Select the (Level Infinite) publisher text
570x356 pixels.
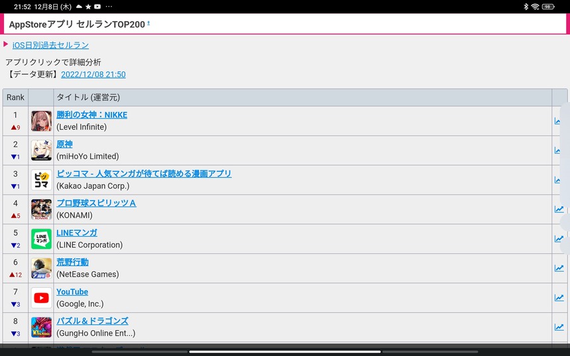(x=82, y=127)
